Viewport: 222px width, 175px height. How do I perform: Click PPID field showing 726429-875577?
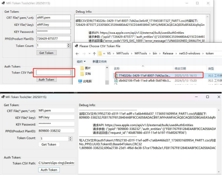pos(54,38)
